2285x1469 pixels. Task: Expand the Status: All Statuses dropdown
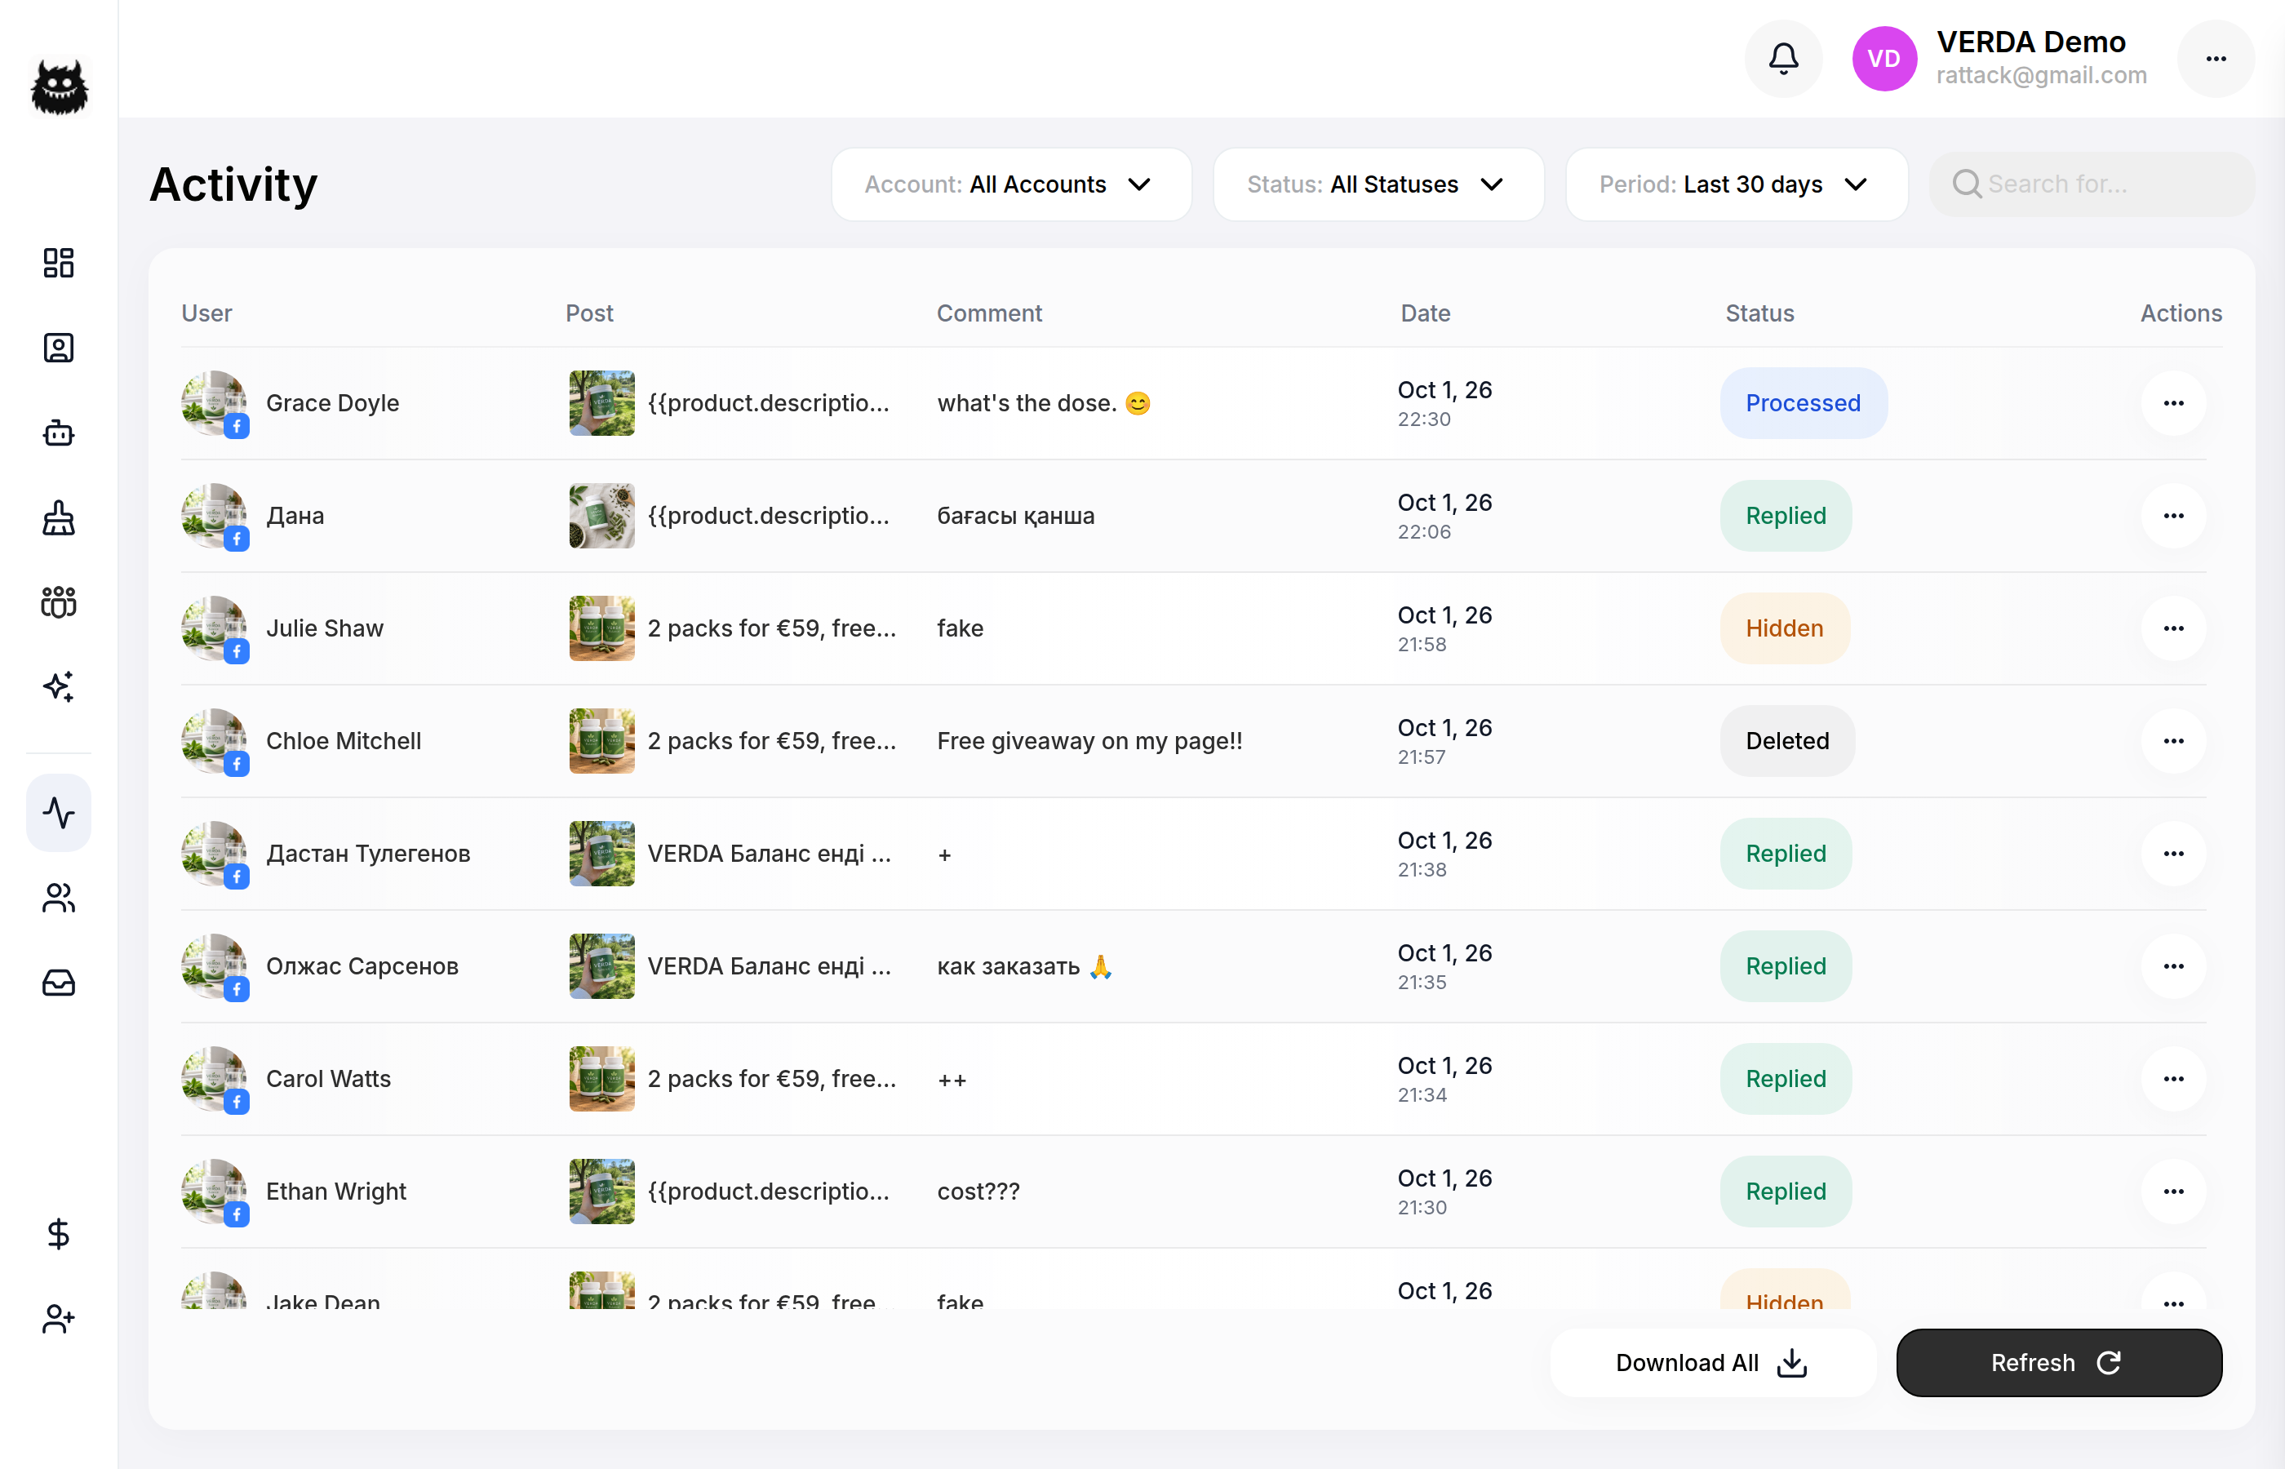click(1378, 184)
